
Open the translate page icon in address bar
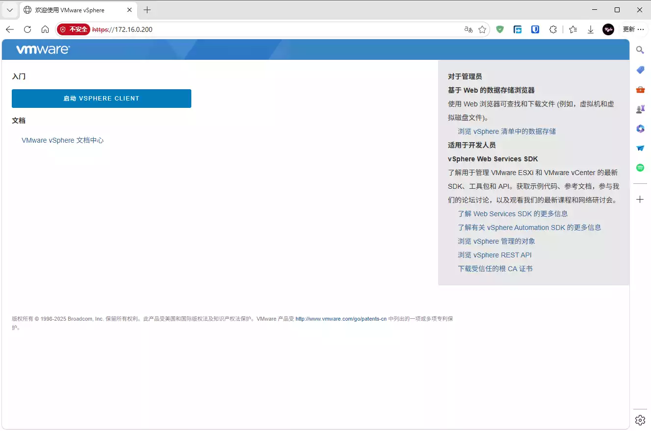coord(468,29)
